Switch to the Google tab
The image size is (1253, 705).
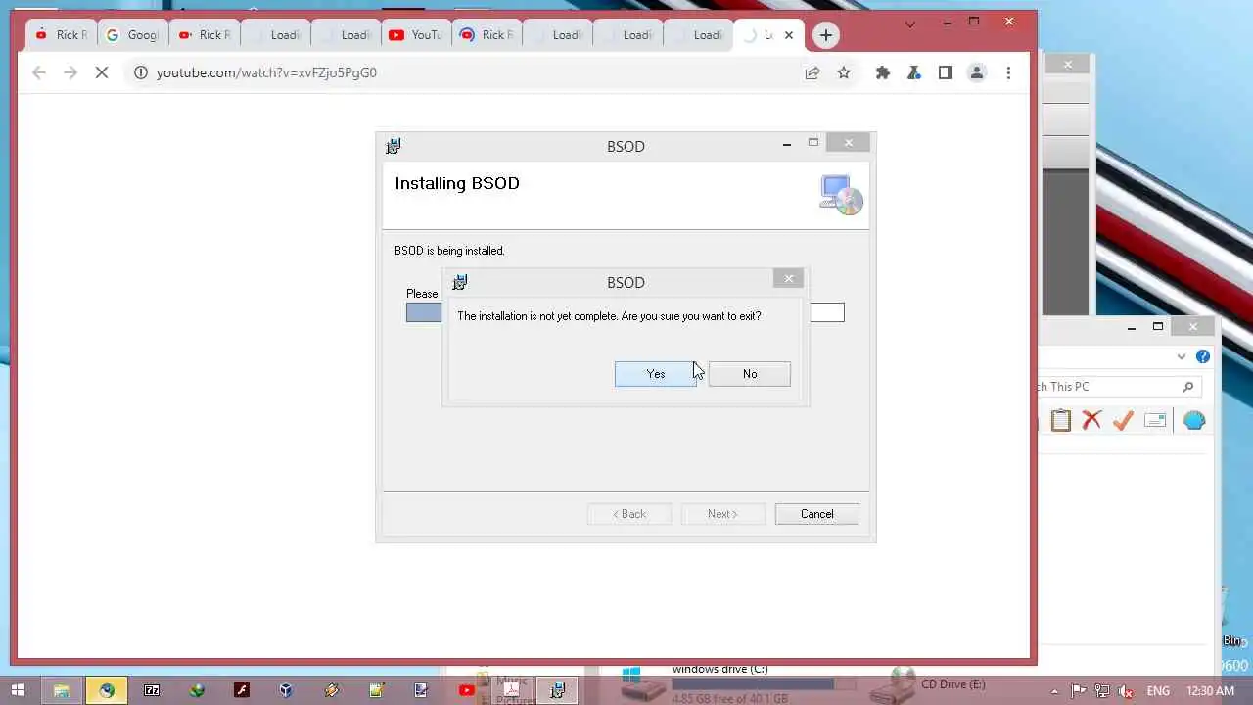[x=133, y=35]
